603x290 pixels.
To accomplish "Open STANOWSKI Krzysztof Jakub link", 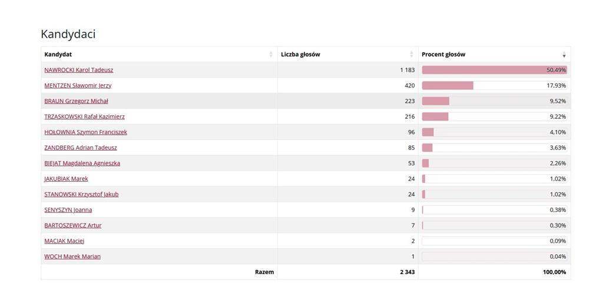I will coord(81,194).
